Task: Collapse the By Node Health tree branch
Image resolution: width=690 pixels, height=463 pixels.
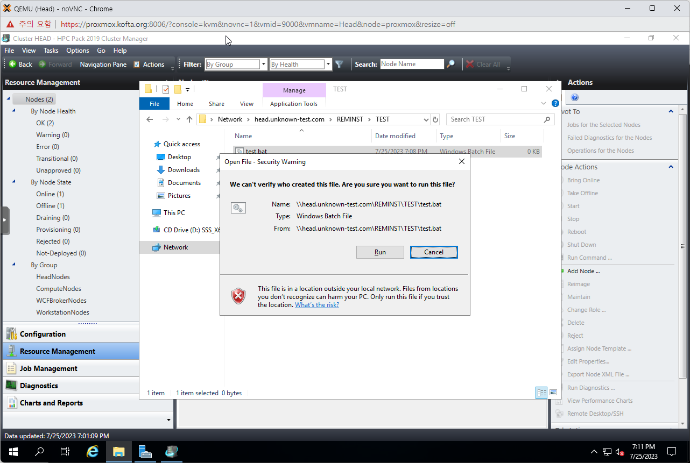Action: [x=14, y=111]
